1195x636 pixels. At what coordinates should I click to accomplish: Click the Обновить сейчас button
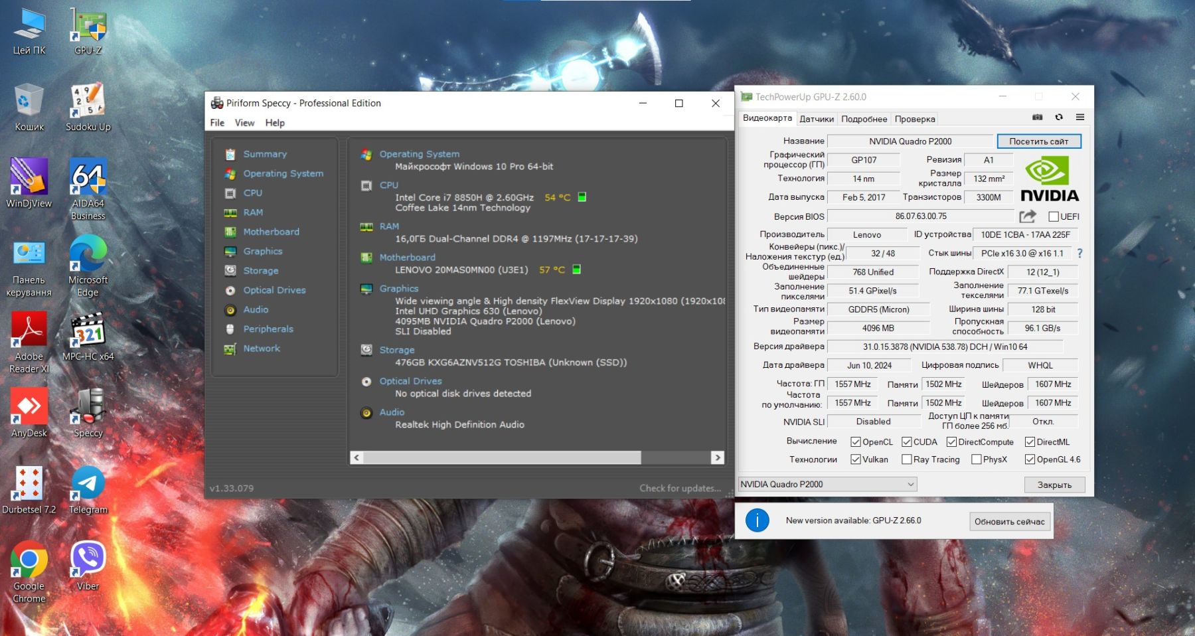[x=1010, y=521]
